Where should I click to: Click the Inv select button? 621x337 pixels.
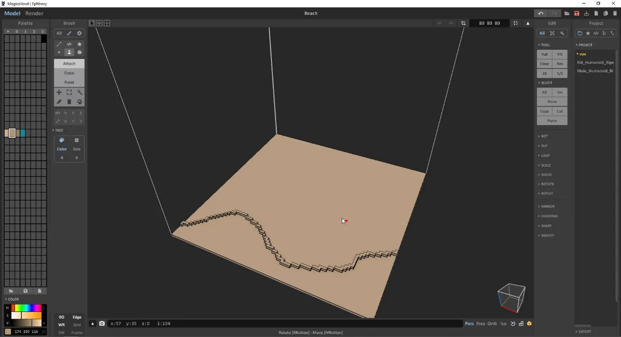(560, 92)
